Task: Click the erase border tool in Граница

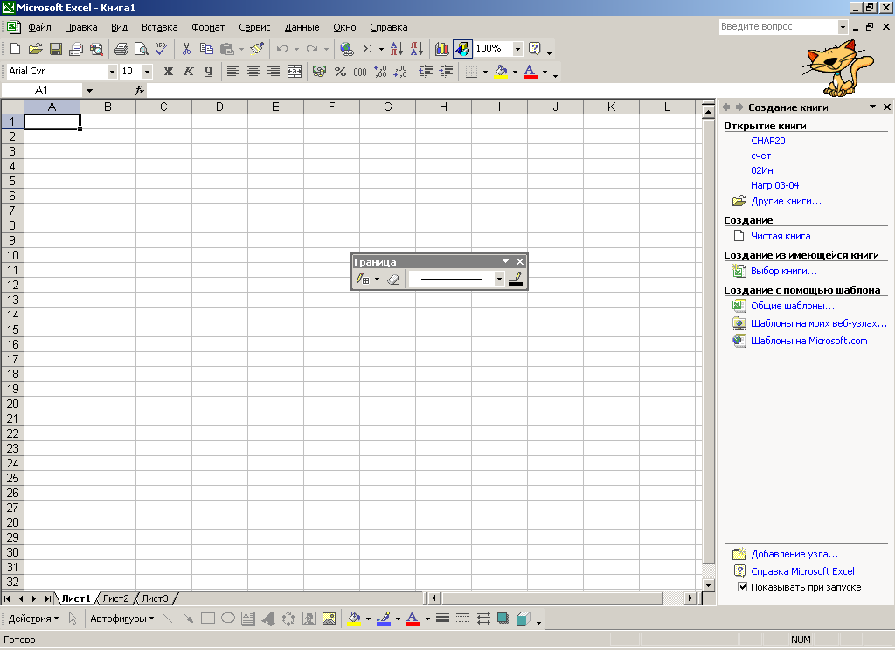Action: pos(393,280)
